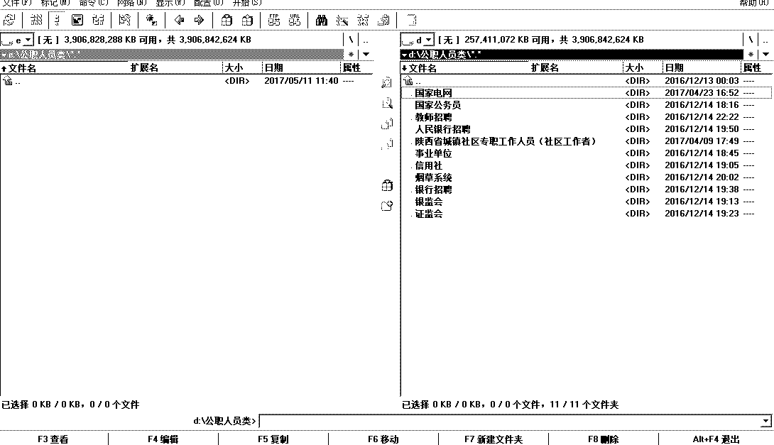This screenshot has width=774, height=445.
Task: Click the notepad icon in the toolbar
Action: pyautogui.click(x=411, y=20)
